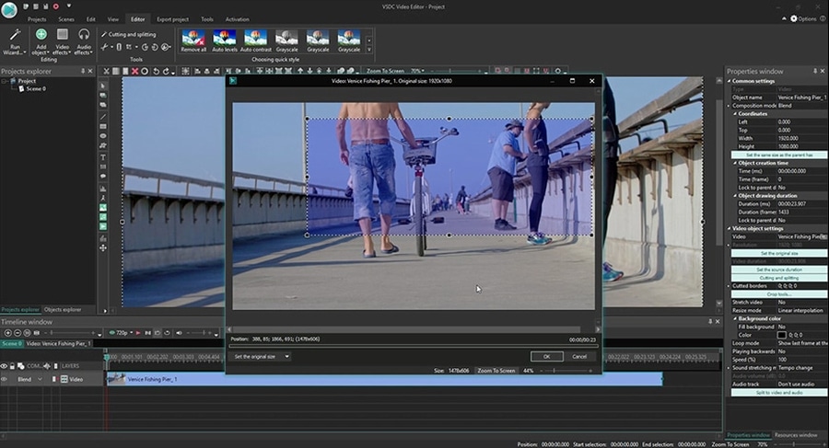Click the Remove all style icon
This screenshot has width=829, height=448.
pyautogui.click(x=193, y=39)
